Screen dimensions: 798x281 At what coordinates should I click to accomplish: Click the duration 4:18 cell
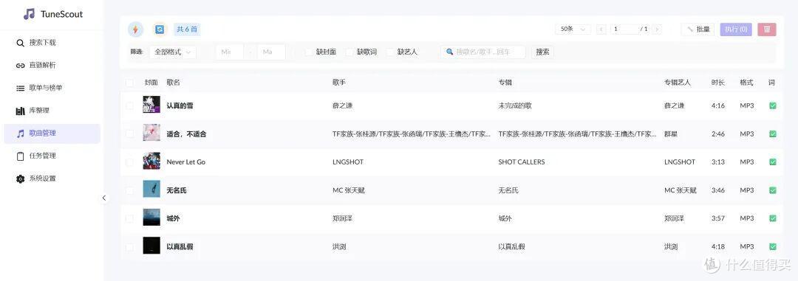[x=718, y=247]
